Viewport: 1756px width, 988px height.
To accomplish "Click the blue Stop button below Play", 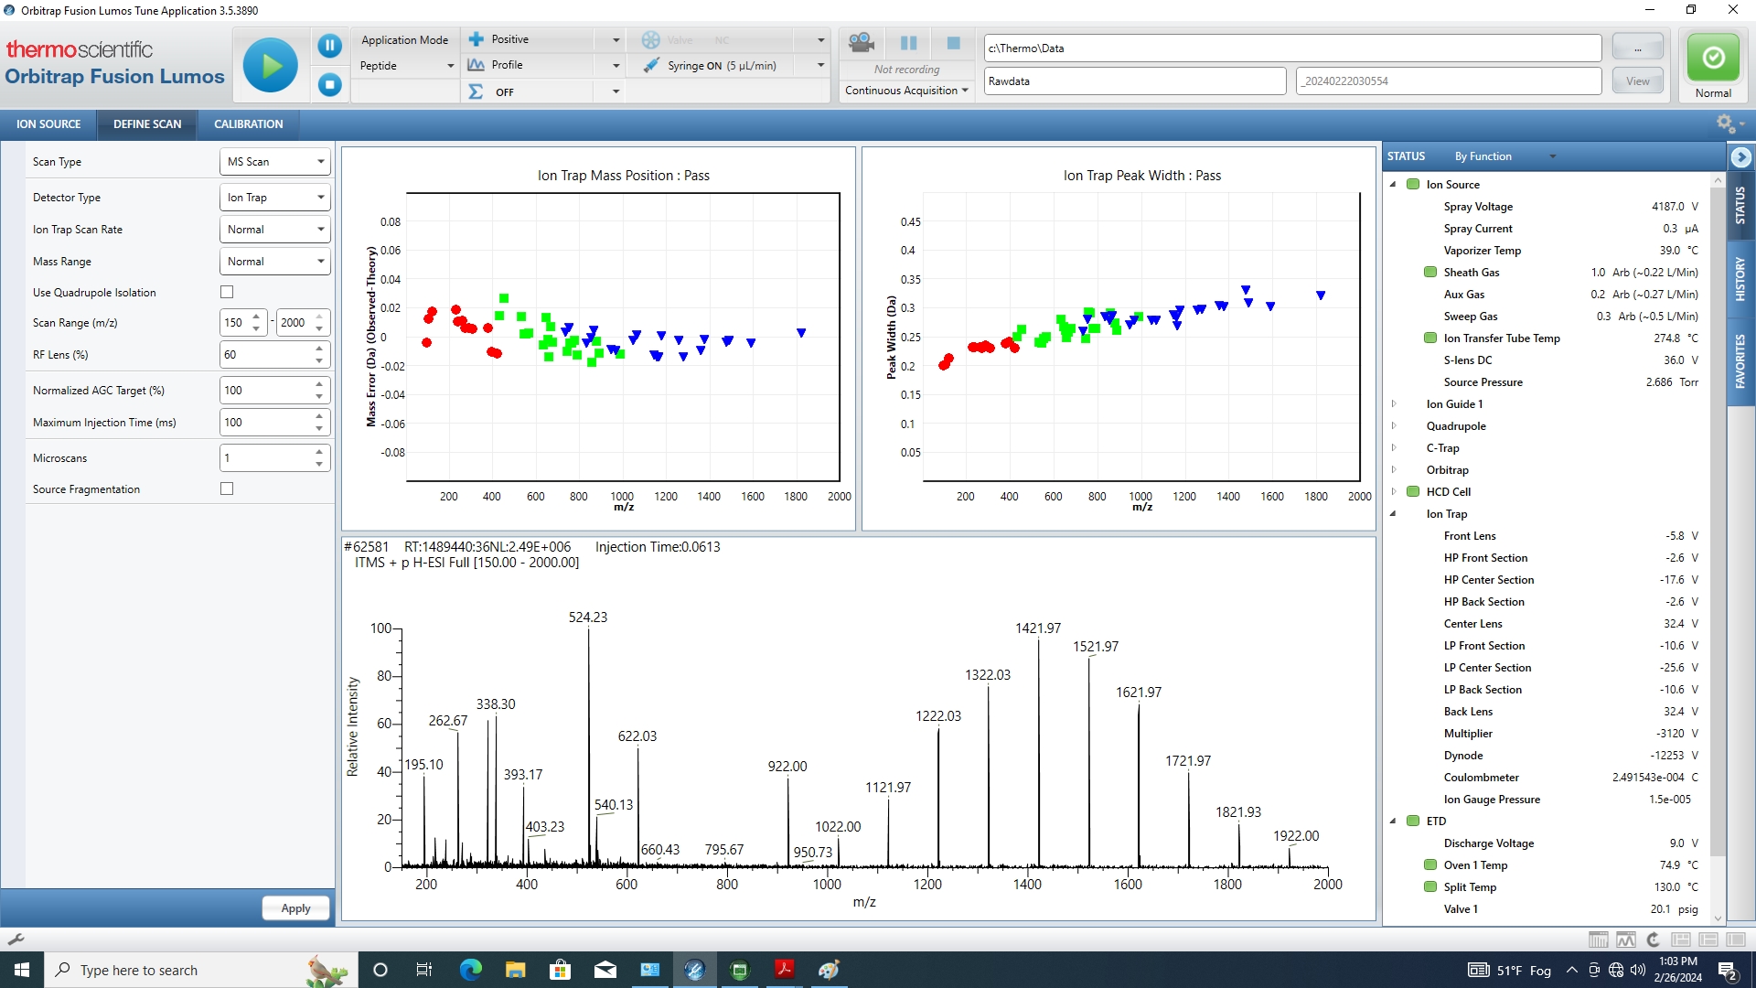I will 329,84.
